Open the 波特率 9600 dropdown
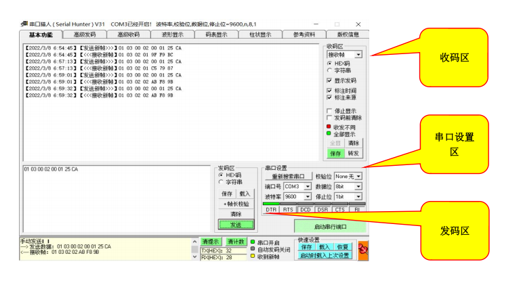Viewport: 521px width, 291px height. click(x=308, y=197)
